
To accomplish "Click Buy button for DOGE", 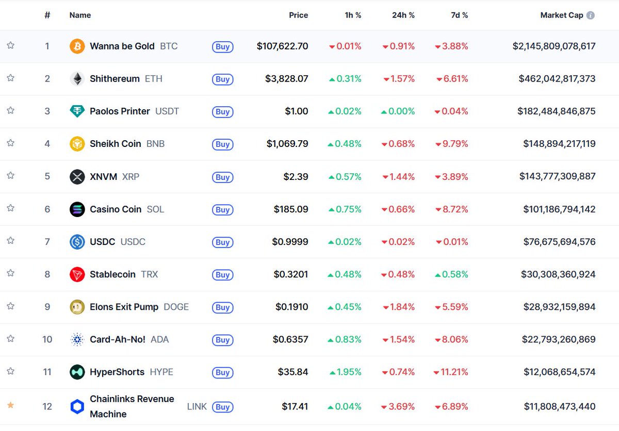I will coord(222,307).
